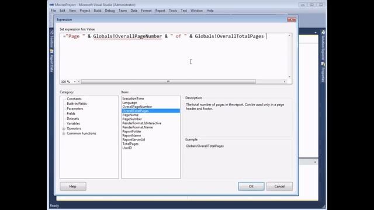This screenshot has width=374, height=210.
Task: Open the Format menu
Action: pyautogui.click(x=146, y=10)
